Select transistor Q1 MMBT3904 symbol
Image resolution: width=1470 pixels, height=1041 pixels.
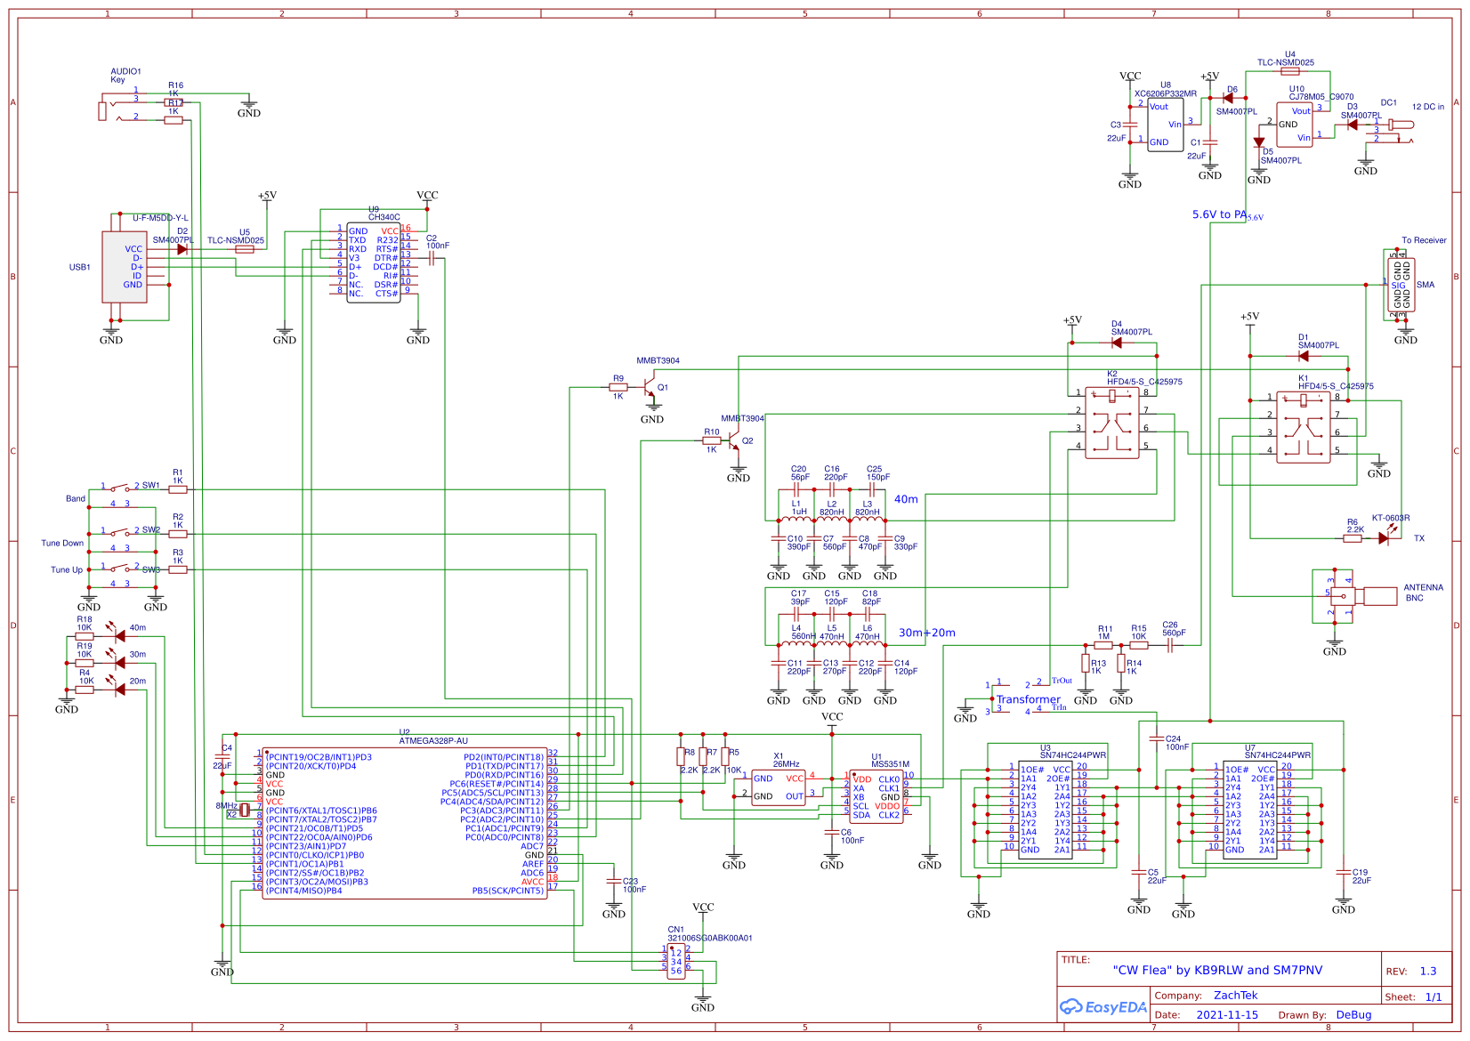(x=650, y=387)
